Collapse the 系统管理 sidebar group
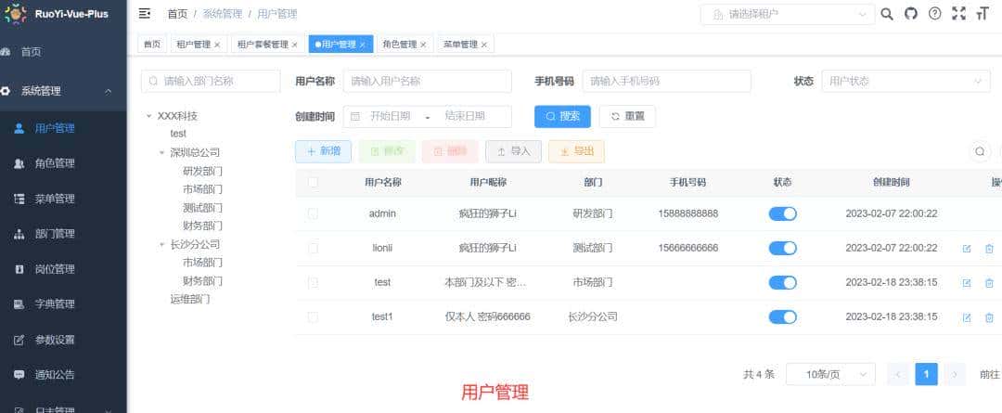 pyautogui.click(x=63, y=92)
